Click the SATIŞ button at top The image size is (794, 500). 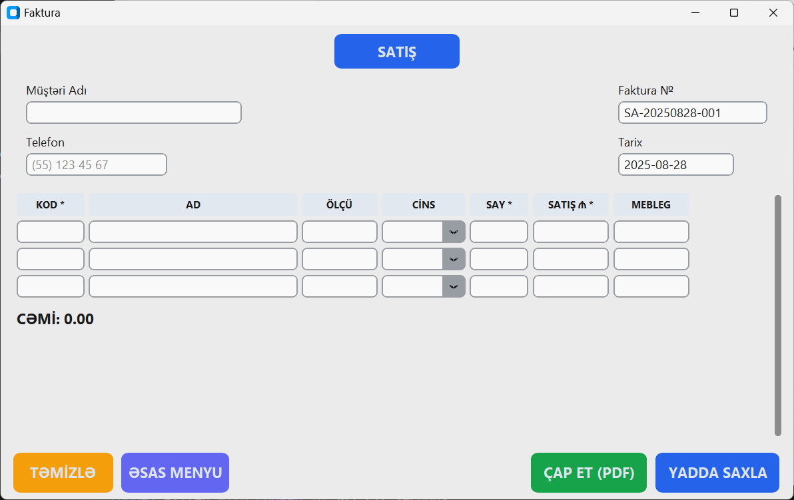(396, 51)
